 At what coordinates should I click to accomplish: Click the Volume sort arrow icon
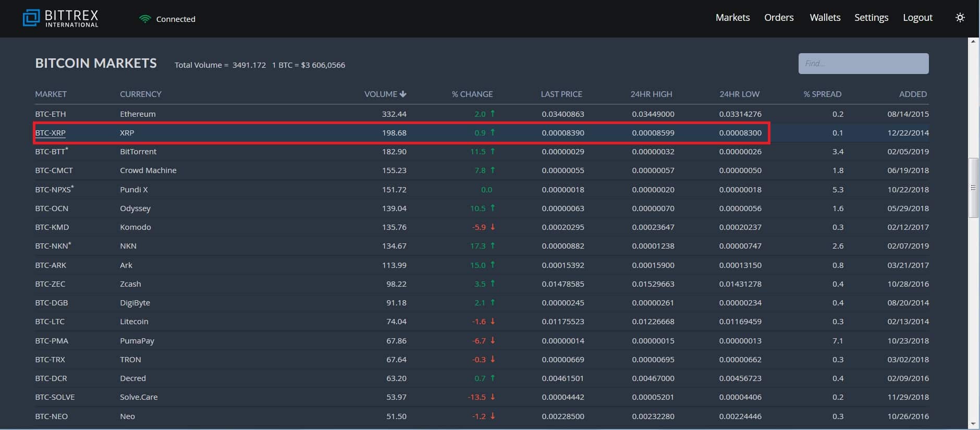tap(403, 94)
